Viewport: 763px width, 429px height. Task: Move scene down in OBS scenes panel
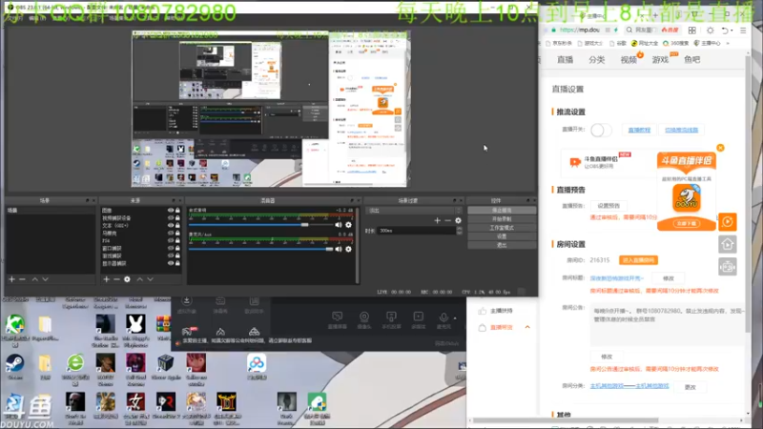[x=45, y=279]
